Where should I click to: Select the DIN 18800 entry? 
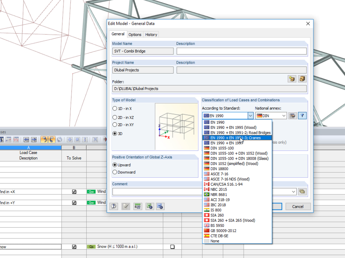[237, 169]
